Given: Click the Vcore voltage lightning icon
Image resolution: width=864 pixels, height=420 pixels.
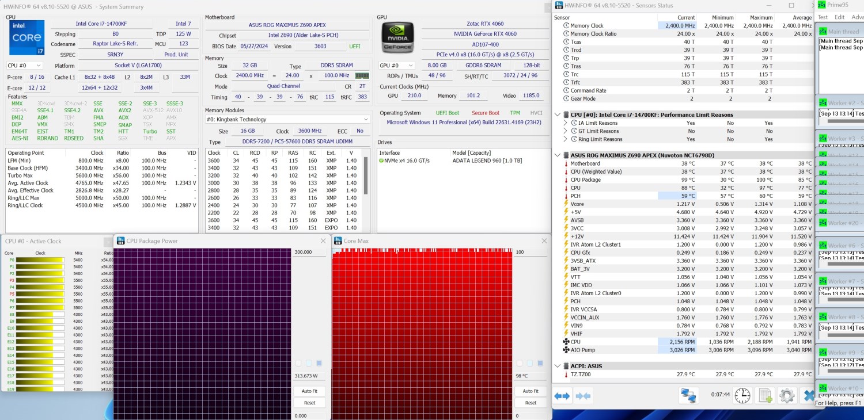Looking at the screenshot, I should (x=566, y=204).
